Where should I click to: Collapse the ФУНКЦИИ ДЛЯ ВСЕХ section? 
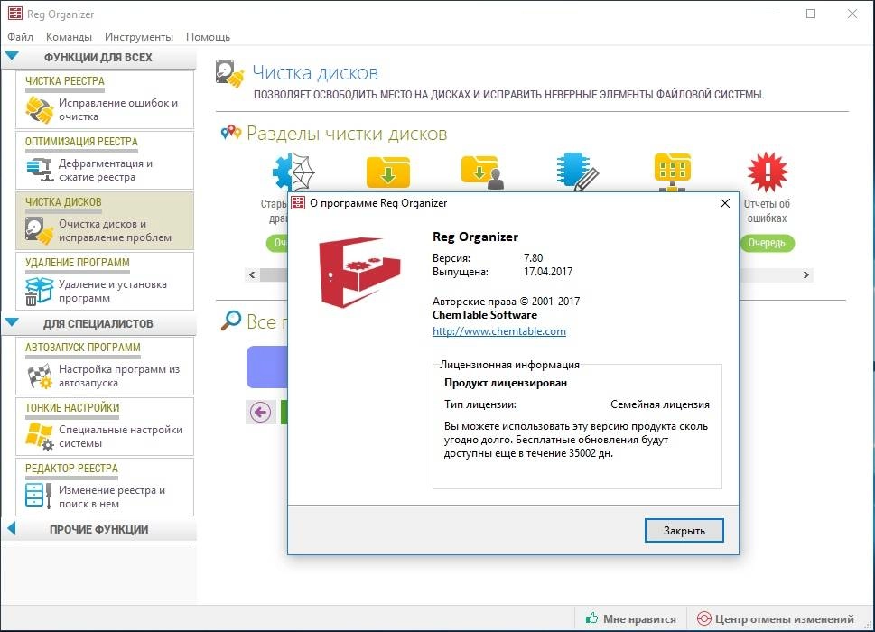12,56
